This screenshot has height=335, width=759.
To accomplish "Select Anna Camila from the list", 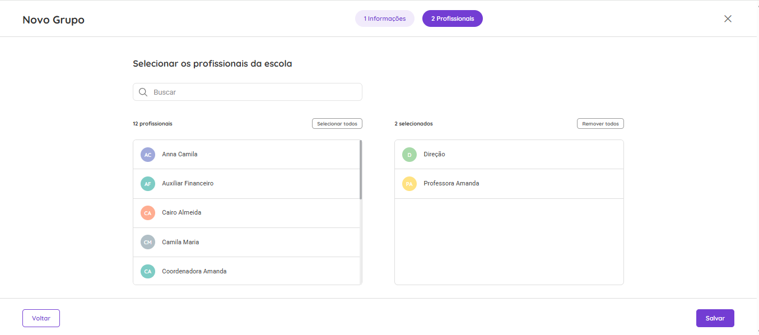I will pyautogui.click(x=246, y=155).
